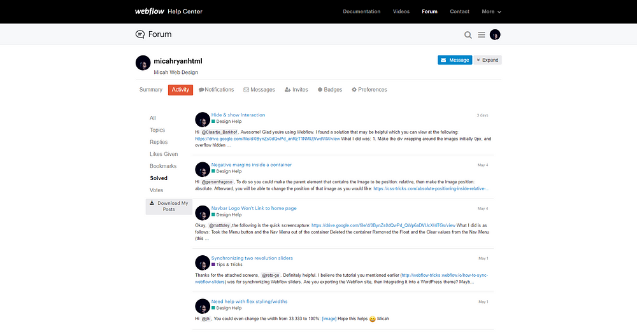Select the Activity tab
The height and width of the screenshot is (336, 637).
pos(180,90)
